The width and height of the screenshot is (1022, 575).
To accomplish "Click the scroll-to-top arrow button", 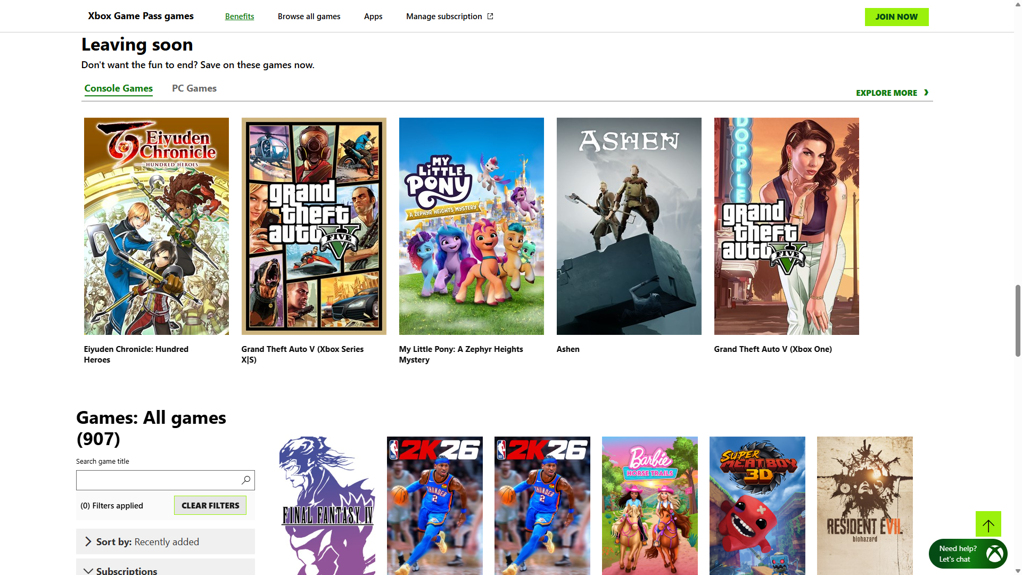I will 988,524.
